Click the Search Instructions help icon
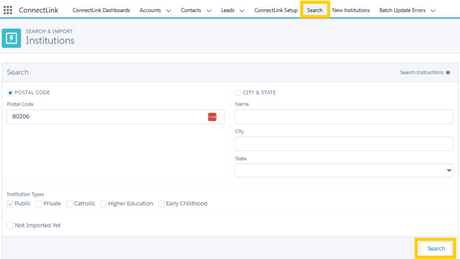The image size is (460, 259). pyautogui.click(x=448, y=73)
